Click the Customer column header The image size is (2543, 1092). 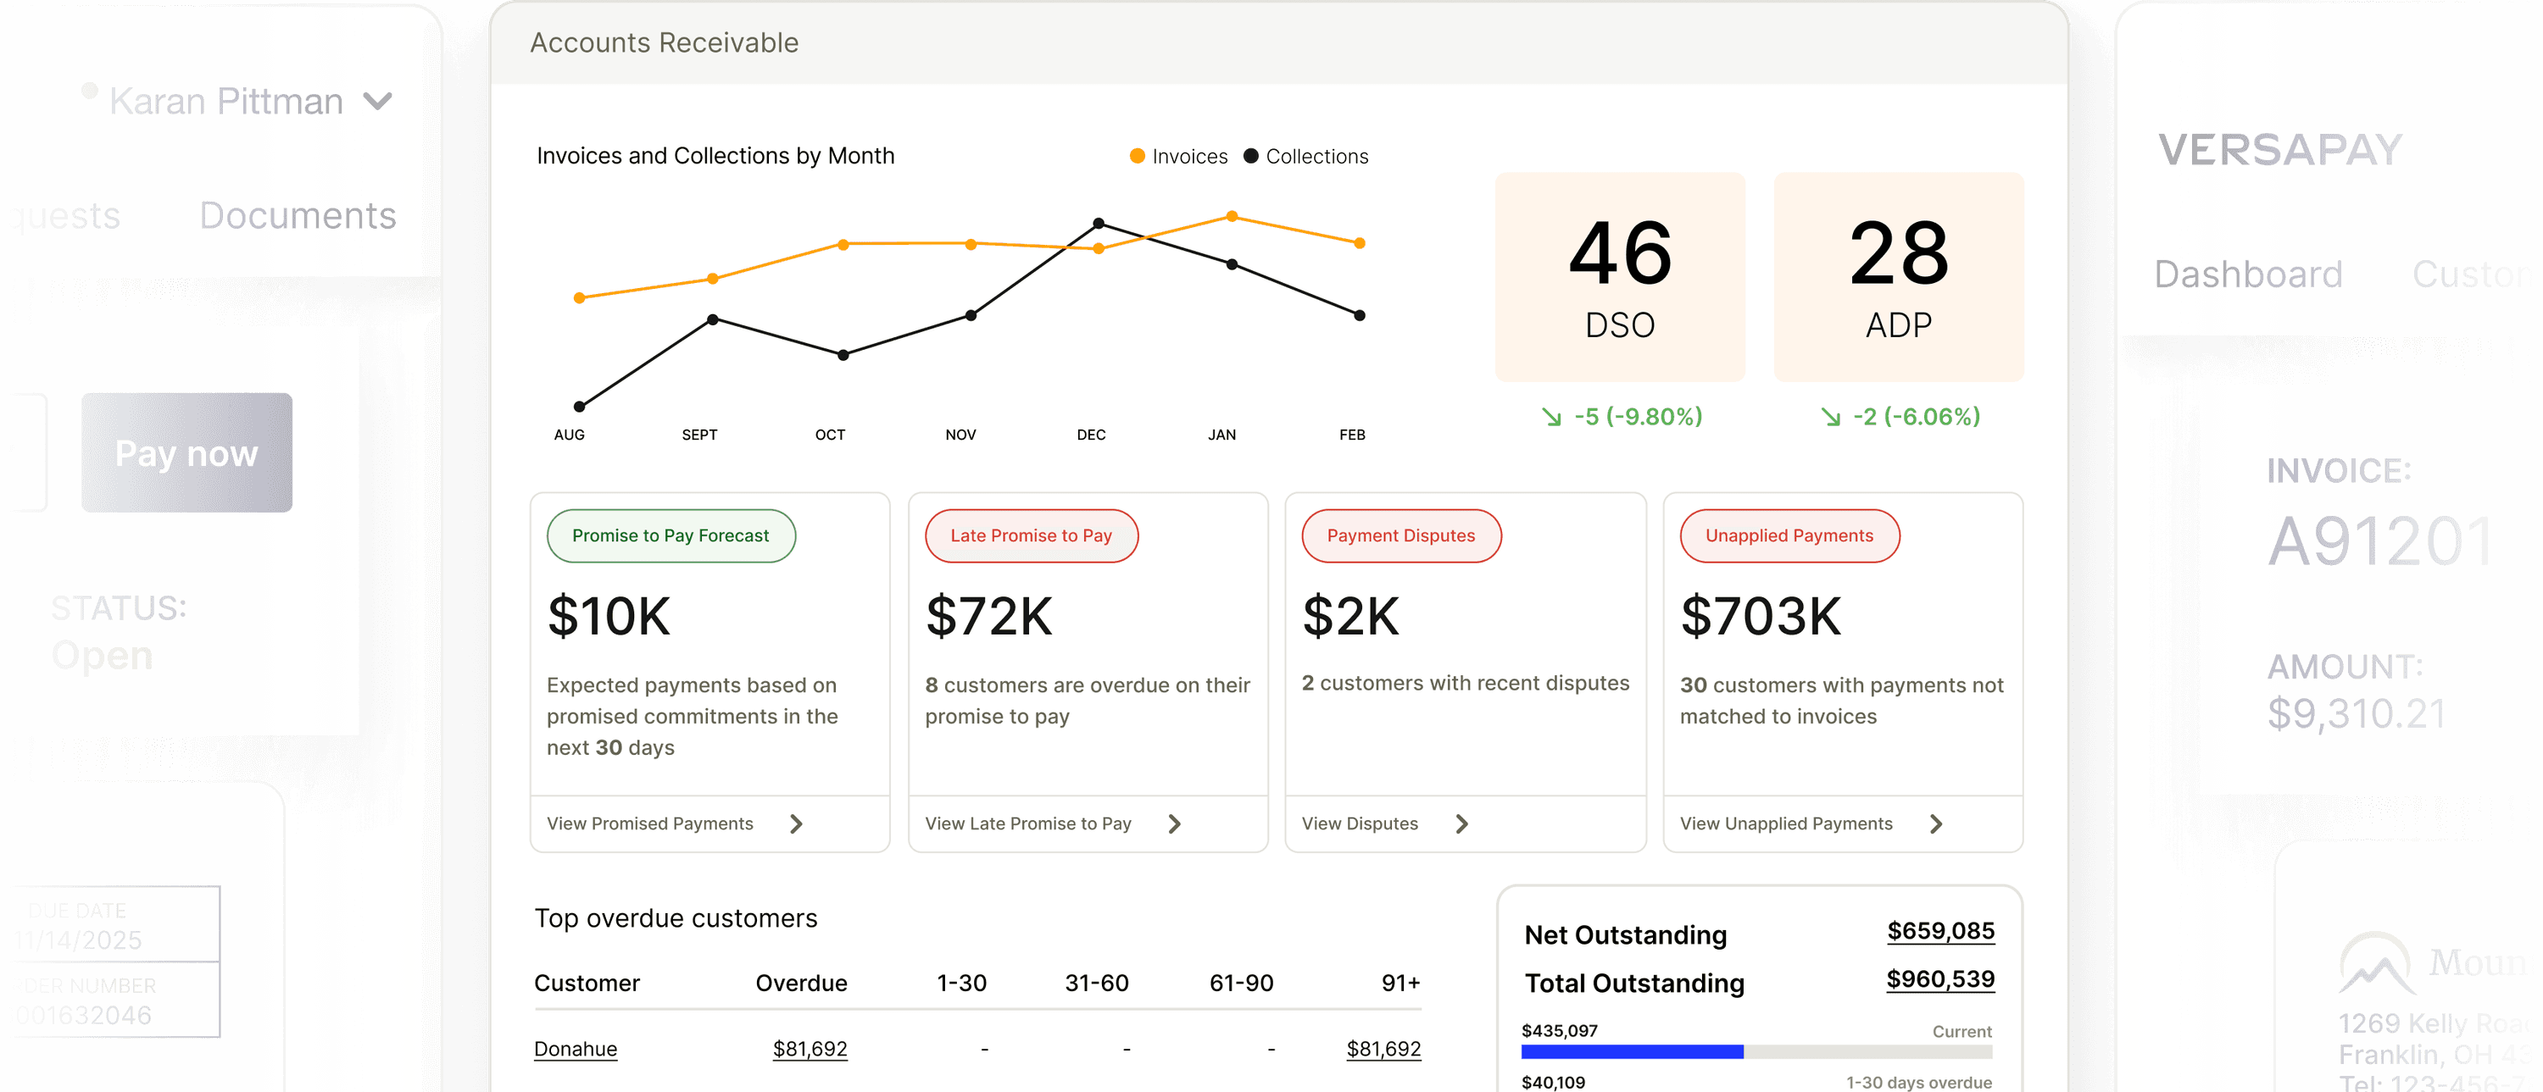pyautogui.click(x=587, y=984)
